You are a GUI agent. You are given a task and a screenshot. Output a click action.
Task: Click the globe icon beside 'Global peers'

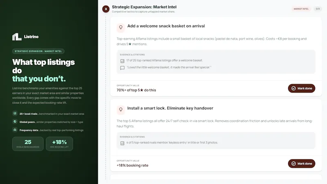tap(15, 121)
